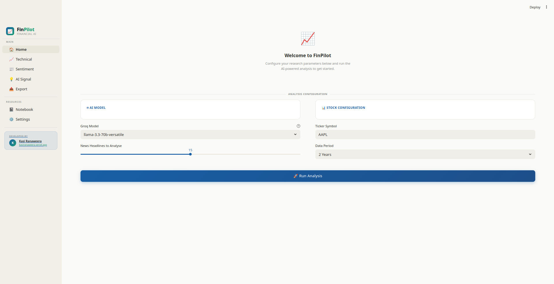Image resolution: width=554 pixels, height=284 pixels.
Task: Open the Export page
Action: pos(31,89)
